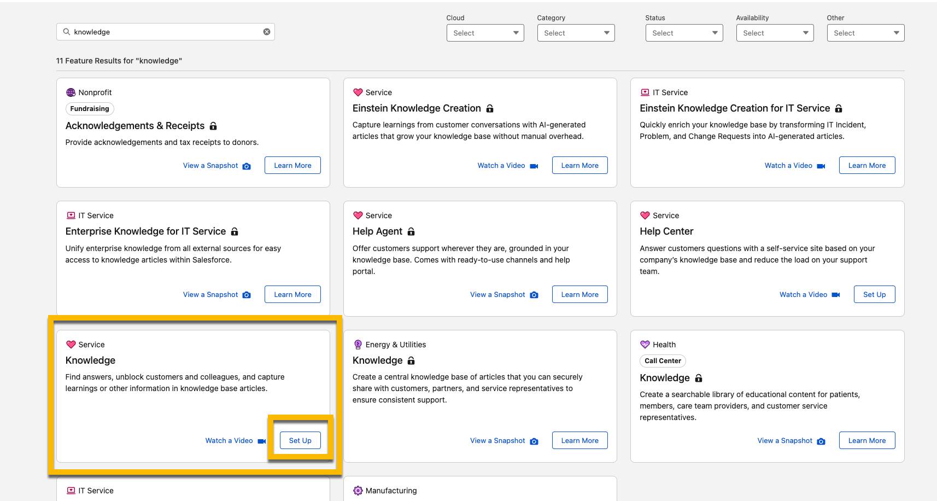This screenshot has width=937, height=501.
Task: Click the search field containing knowledge
Action: point(165,32)
